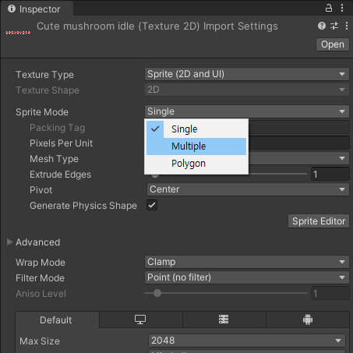Image resolution: width=353 pixels, height=353 pixels.
Task: Click the Inspector info icon
Action: tap(12, 9)
